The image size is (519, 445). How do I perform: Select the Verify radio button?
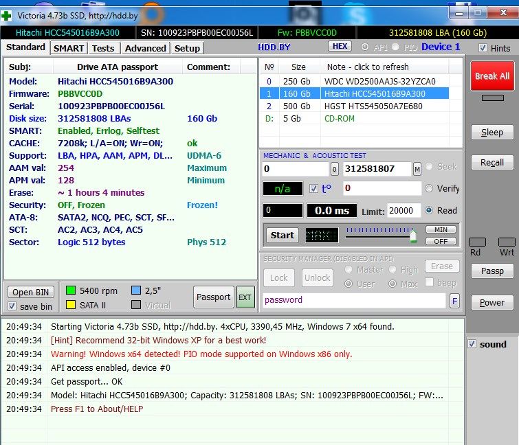tap(429, 188)
